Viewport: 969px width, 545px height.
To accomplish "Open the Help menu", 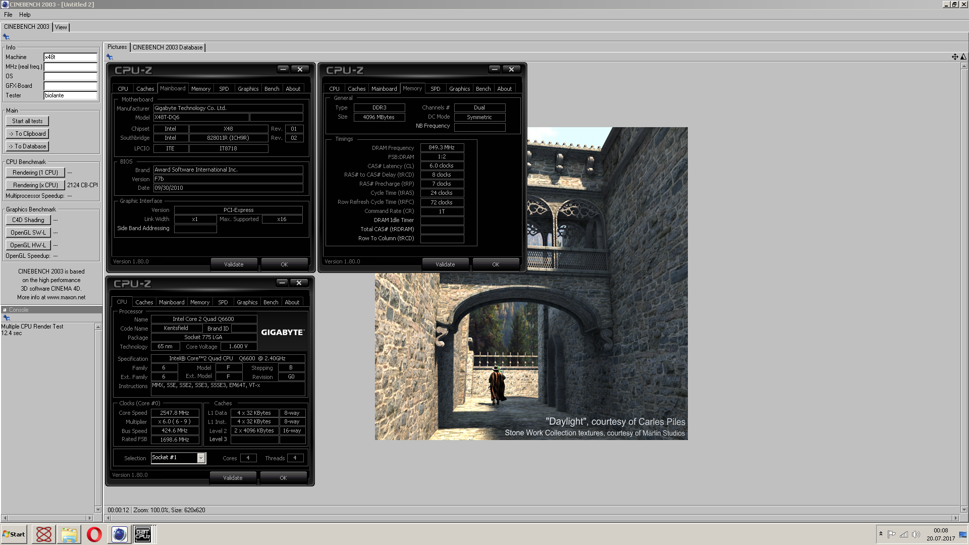I will pos(25,15).
